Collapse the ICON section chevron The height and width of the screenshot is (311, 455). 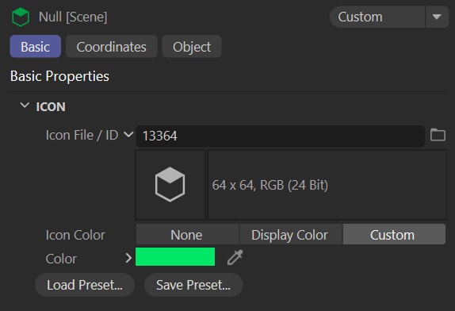(25, 106)
